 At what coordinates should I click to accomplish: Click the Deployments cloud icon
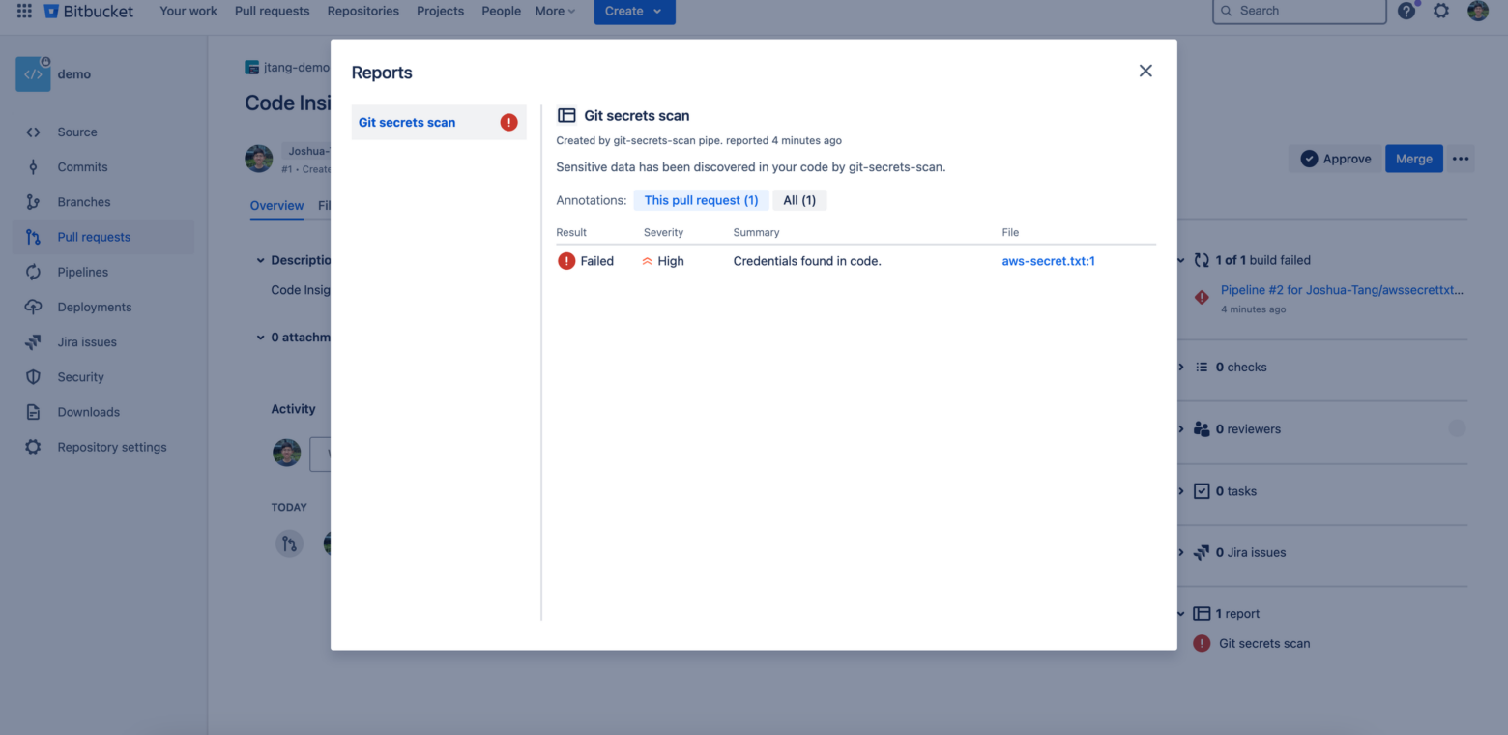33,307
